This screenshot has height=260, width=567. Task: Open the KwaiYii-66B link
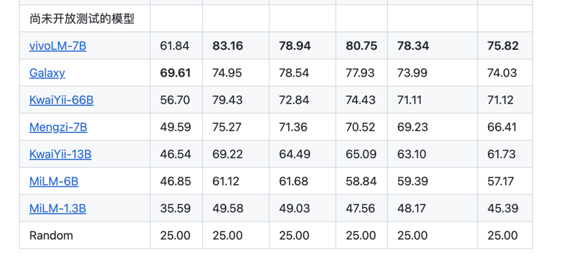point(61,100)
